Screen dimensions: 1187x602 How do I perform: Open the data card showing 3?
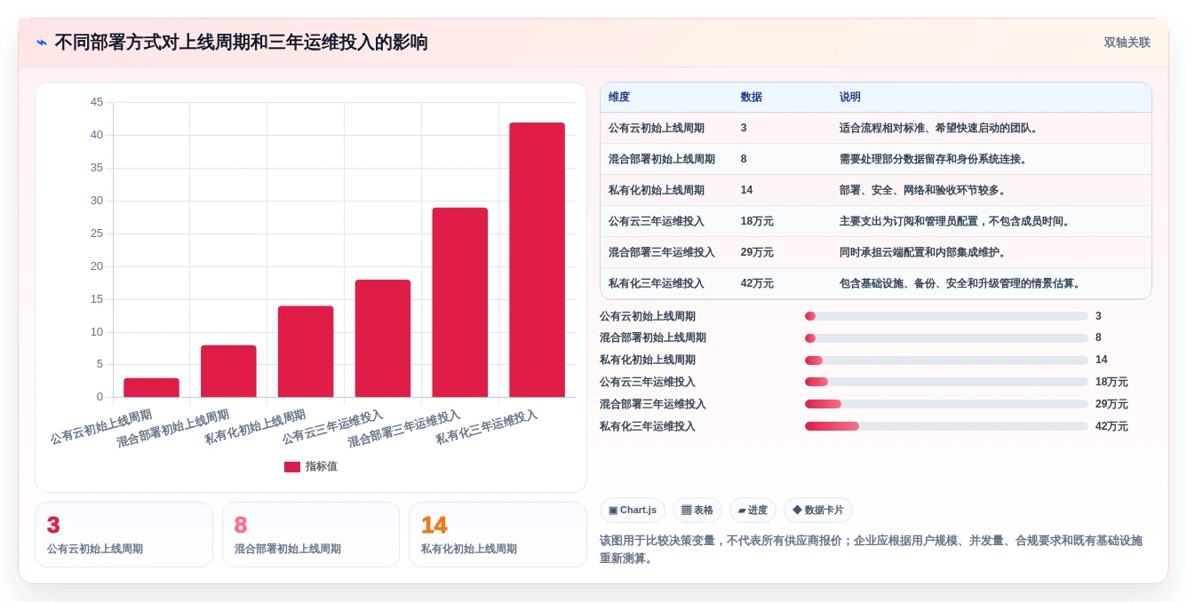(x=123, y=535)
